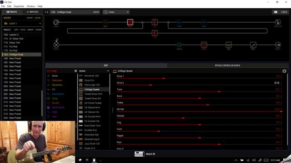Choose the Reverb category

55,103
